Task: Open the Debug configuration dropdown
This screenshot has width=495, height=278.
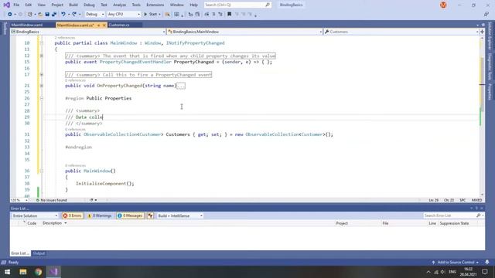Action: point(94,14)
